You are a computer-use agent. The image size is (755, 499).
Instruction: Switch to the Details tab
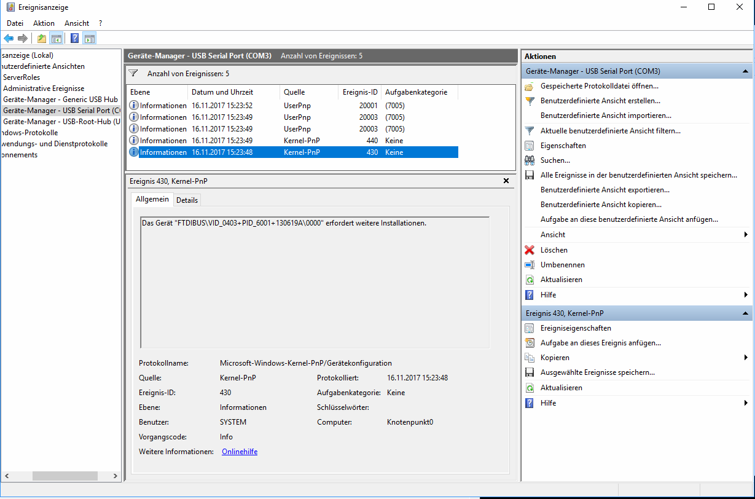point(187,200)
